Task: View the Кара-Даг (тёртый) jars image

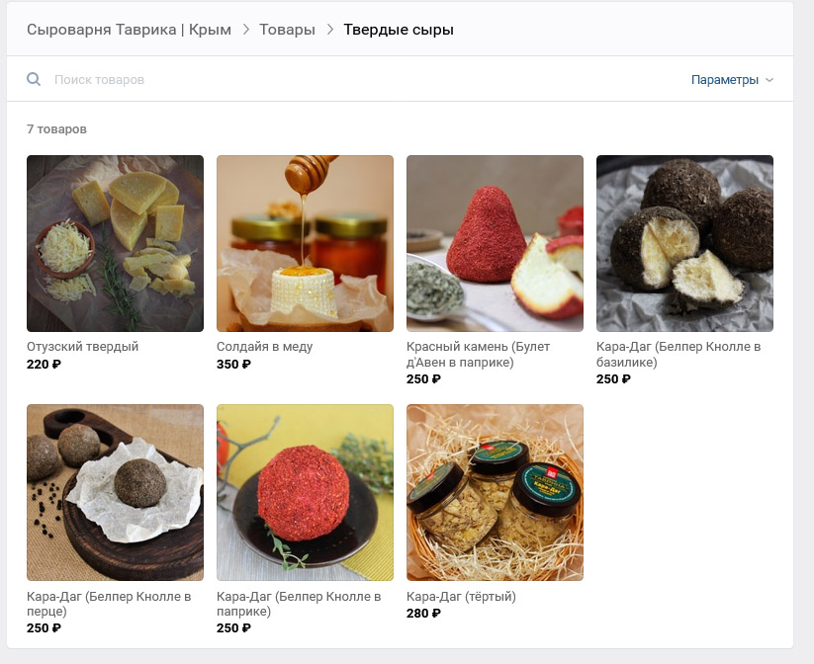Action: click(495, 492)
